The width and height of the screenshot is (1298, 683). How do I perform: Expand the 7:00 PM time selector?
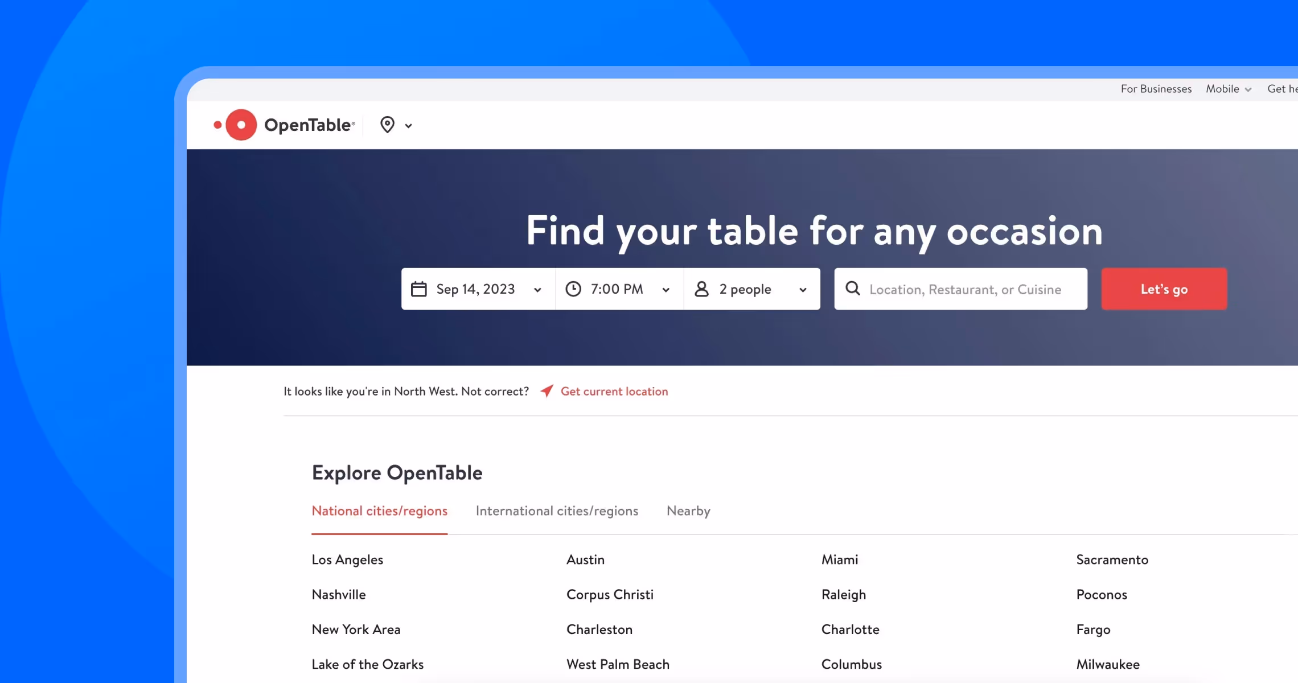(x=666, y=290)
